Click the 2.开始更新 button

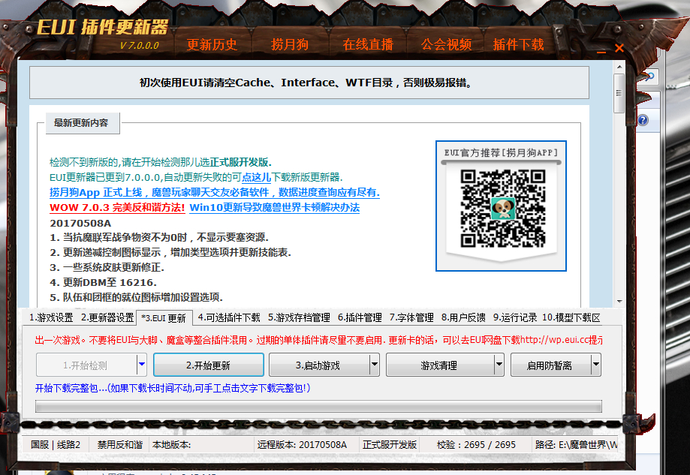click(x=209, y=365)
